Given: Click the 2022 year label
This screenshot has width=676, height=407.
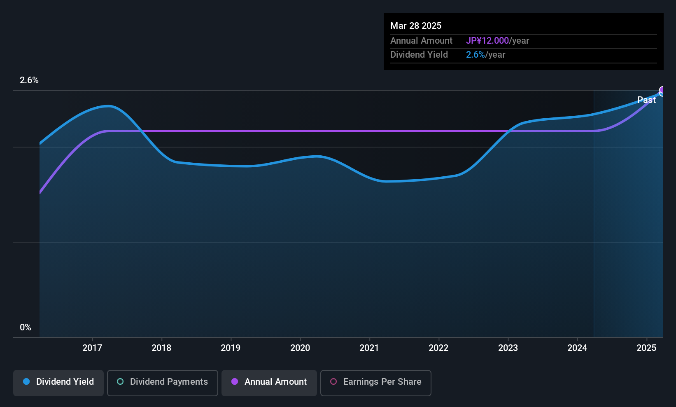Looking at the screenshot, I should pos(438,348).
